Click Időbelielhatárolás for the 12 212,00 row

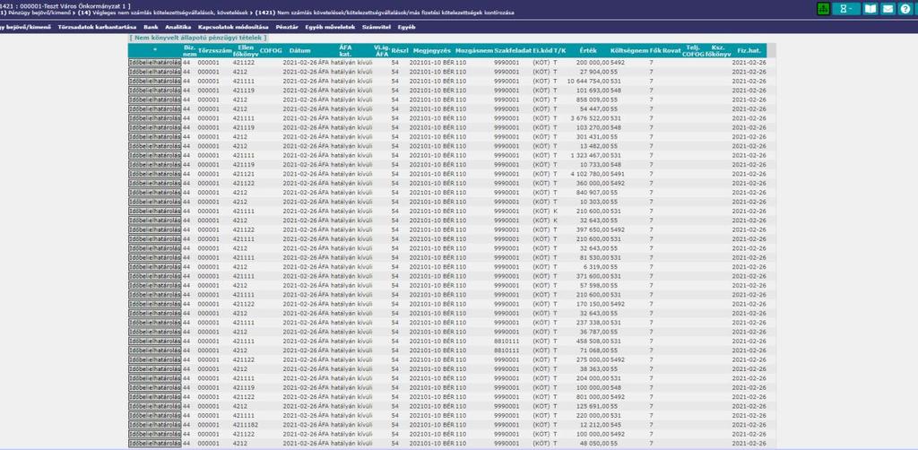click(x=155, y=425)
